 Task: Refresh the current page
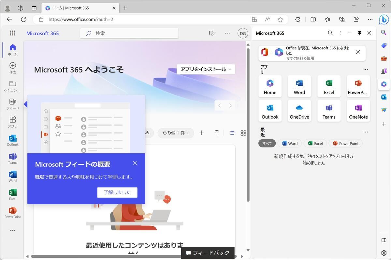pos(23,19)
